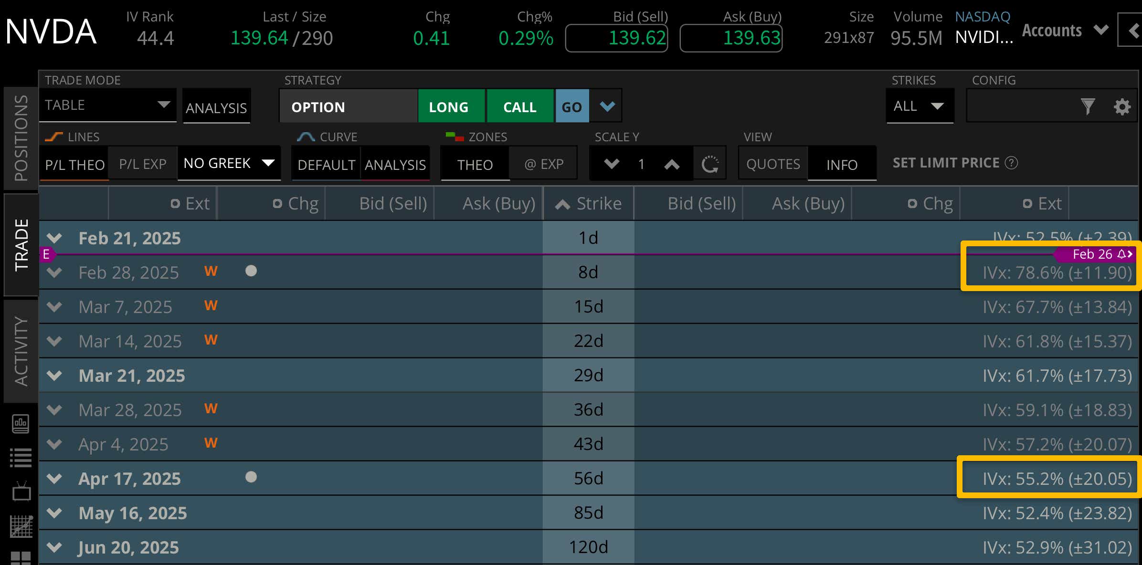Open the watchlist icon in left sidebar
This screenshot has width=1142, height=565.
pyautogui.click(x=21, y=457)
